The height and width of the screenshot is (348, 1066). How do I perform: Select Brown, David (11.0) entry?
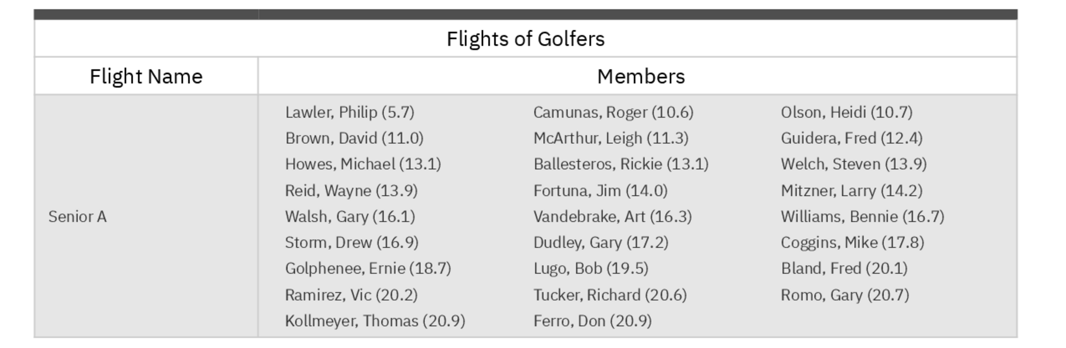pyautogui.click(x=354, y=138)
